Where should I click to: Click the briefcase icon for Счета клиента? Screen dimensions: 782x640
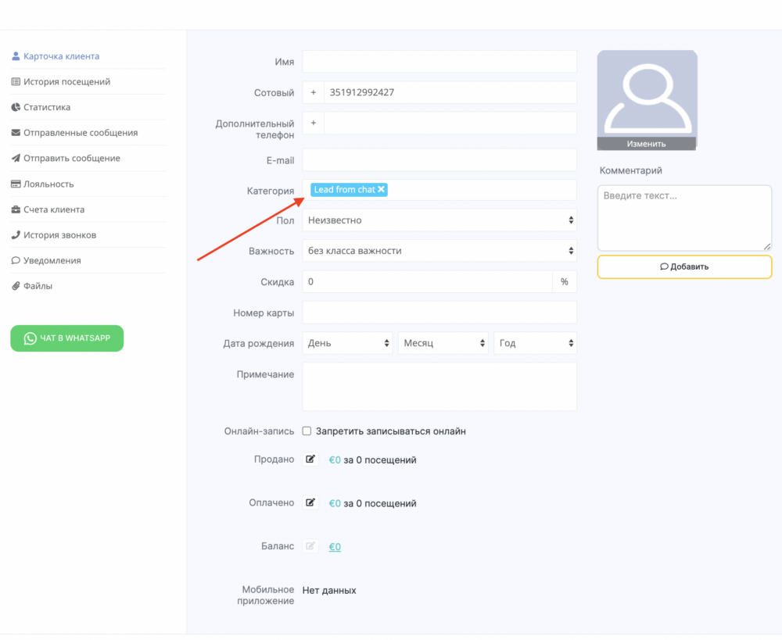(16, 209)
